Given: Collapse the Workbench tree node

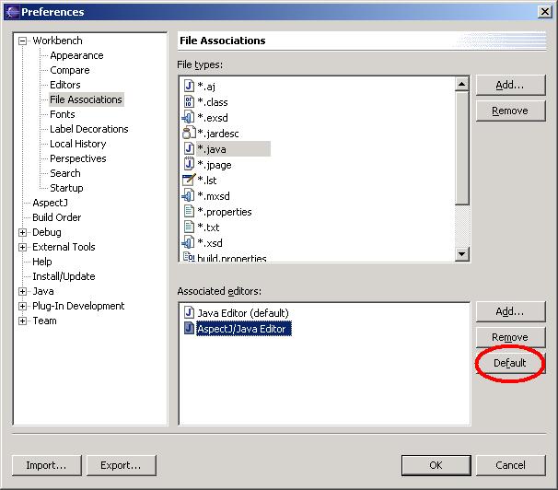Looking at the screenshot, I should coord(22,41).
